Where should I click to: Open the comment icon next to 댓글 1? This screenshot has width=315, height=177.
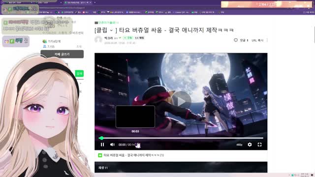[236, 40]
